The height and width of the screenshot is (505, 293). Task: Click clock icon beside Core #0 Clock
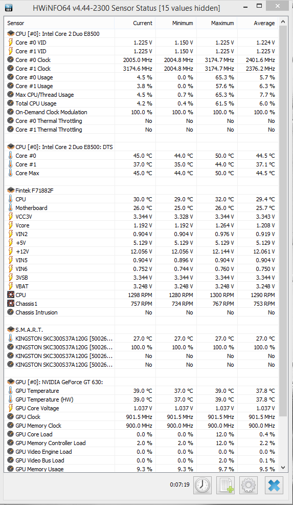click(11, 59)
